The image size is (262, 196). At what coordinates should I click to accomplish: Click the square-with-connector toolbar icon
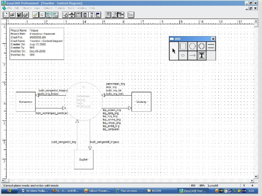(x=65, y=15)
